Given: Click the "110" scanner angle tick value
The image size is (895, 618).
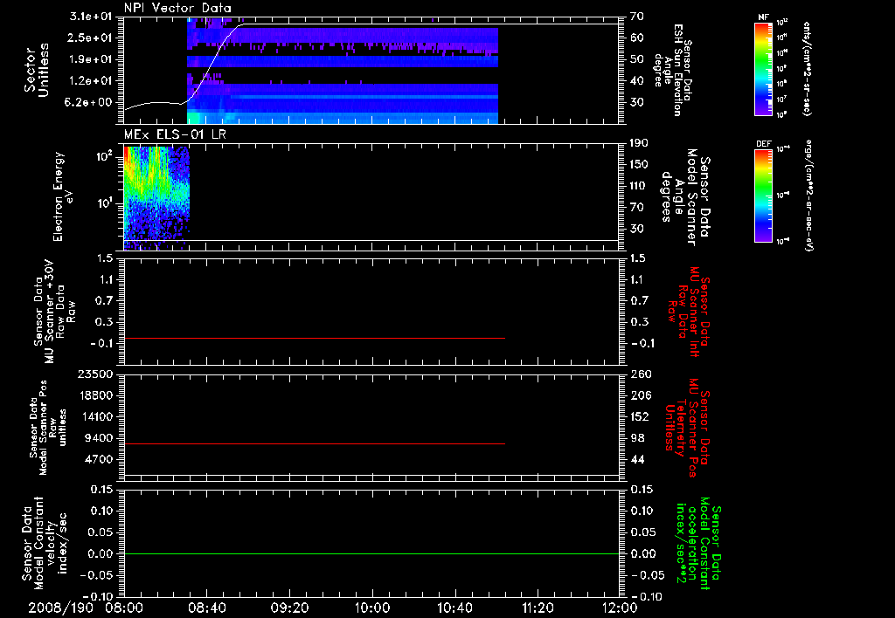Looking at the screenshot, I should tap(639, 186).
